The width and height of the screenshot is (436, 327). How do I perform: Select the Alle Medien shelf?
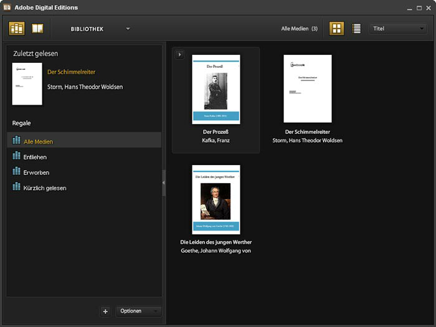coord(38,142)
